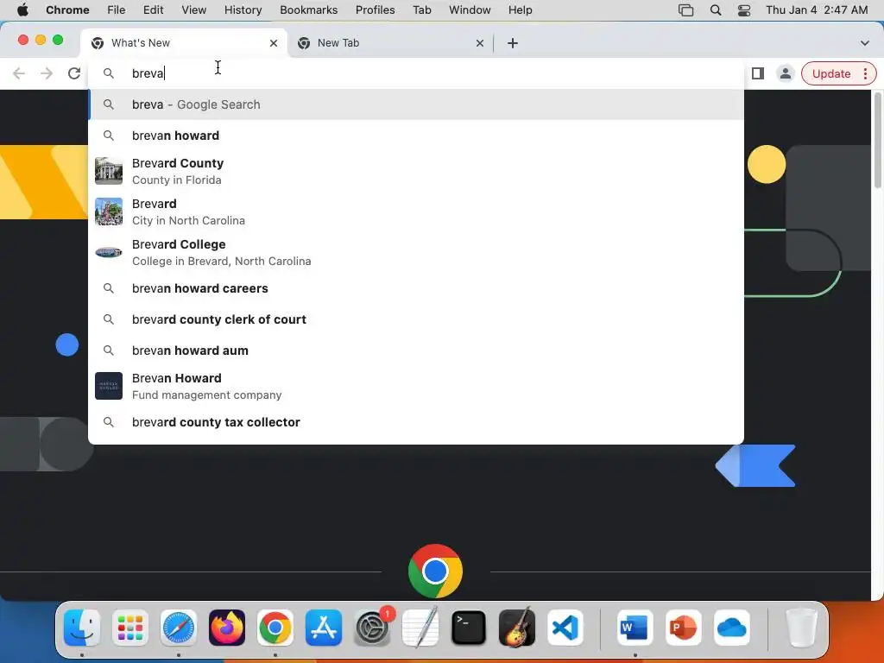The height and width of the screenshot is (663, 884).
Task: Open the Apple menu
Action: point(22,10)
